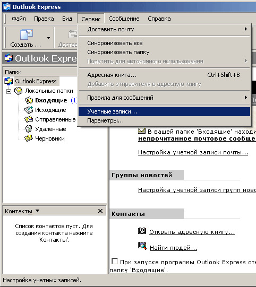The width and height of the screenshot is (256, 287).
Task: Click the address book icon near 'Открыть адресную книгу'
Action: click(x=142, y=231)
